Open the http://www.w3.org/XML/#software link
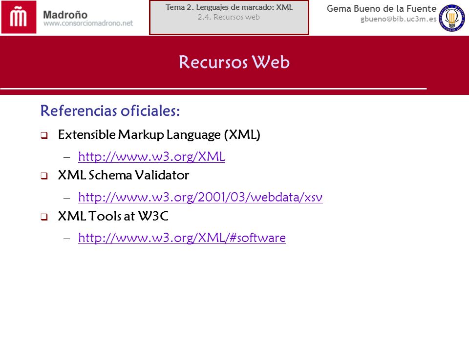The image size is (469, 352). click(182, 238)
